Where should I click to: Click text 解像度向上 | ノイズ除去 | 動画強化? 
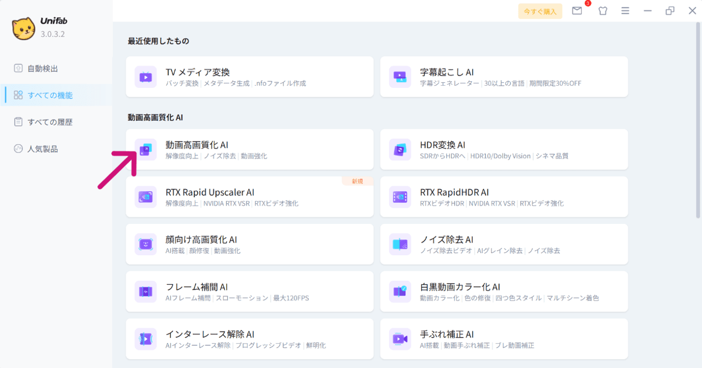(x=216, y=156)
